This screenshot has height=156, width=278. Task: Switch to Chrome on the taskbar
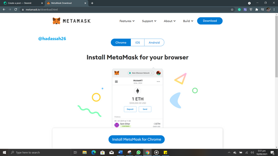[147, 153]
